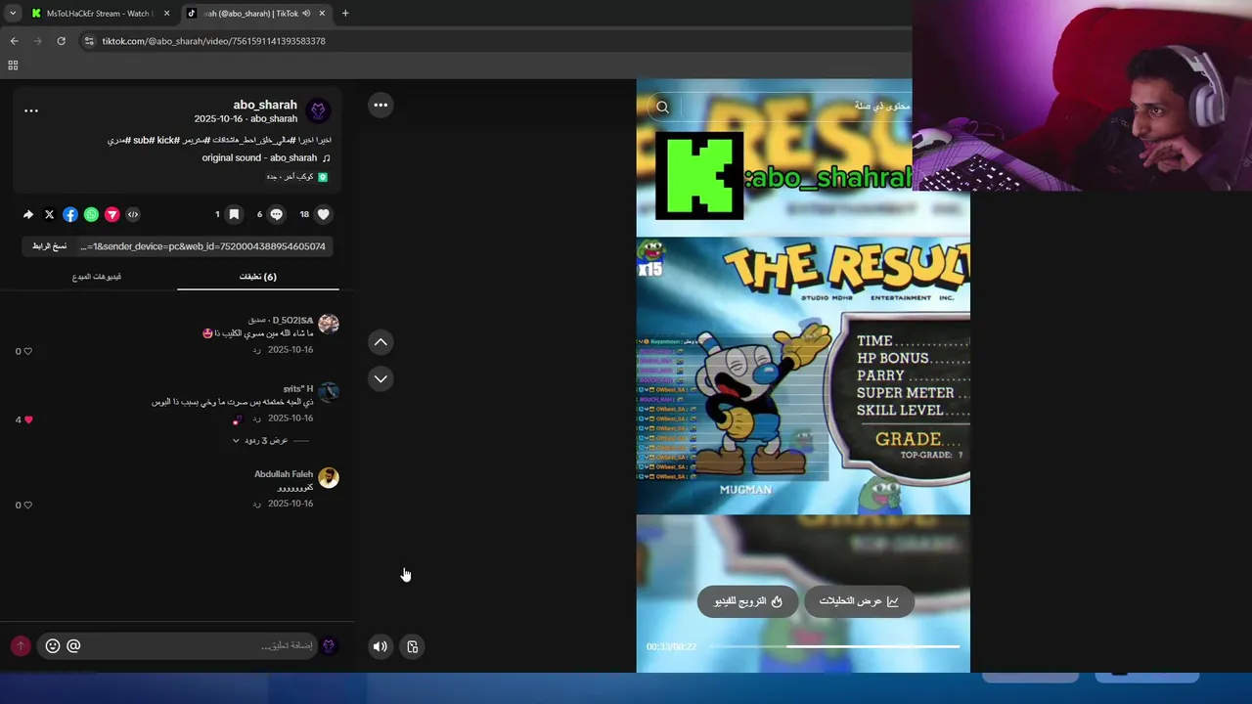This screenshot has height=704, width=1252.
Task: Toggle the auto-scroll icon beside the speaker
Action: [x=413, y=646]
